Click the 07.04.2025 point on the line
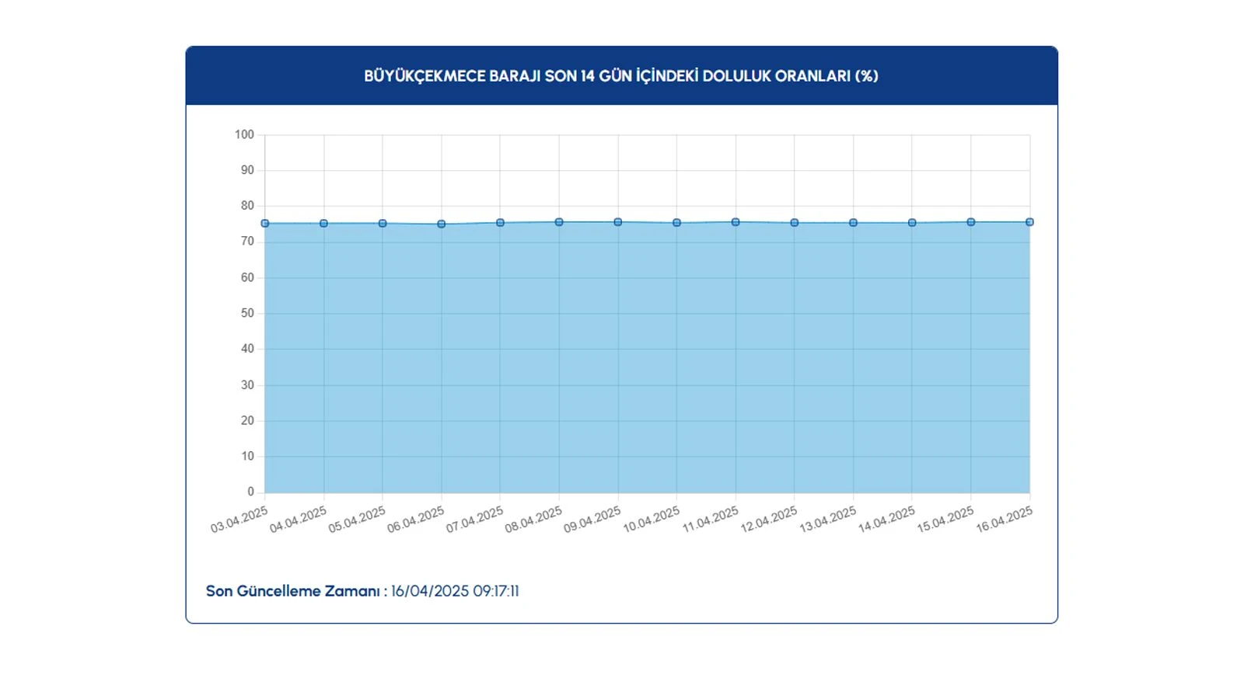The width and height of the screenshot is (1244, 699). pos(500,223)
